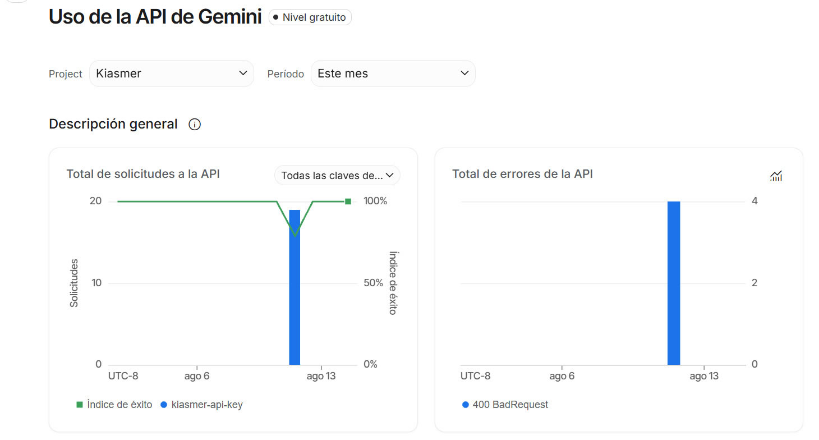Click the ago 13 label in errores chart
Screen dimensions: 819x440
click(x=703, y=376)
